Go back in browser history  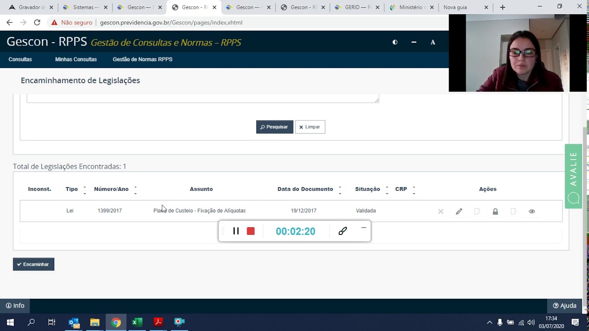[x=9, y=22]
